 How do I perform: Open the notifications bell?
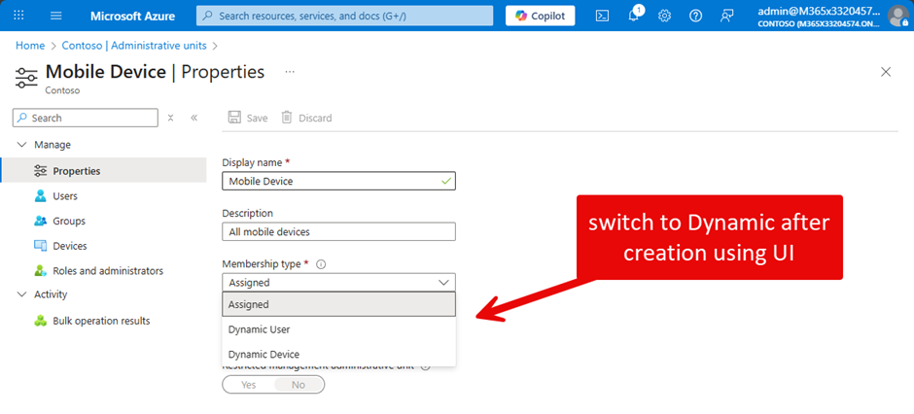(634, 16)
